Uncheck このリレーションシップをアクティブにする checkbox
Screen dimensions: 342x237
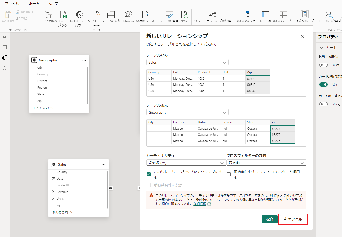coord(149,174)
